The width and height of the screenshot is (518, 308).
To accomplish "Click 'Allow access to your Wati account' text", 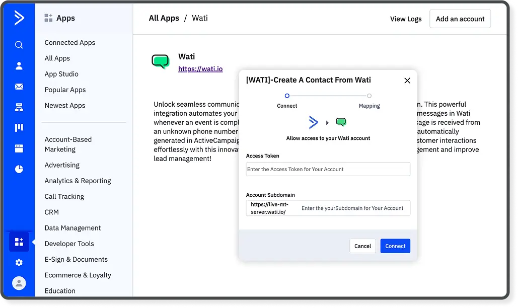I will click(328, 138).
